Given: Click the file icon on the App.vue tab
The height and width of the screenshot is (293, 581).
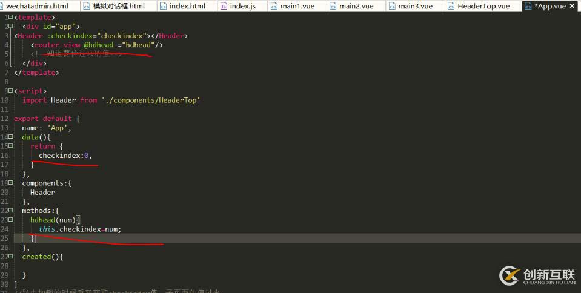Looking at the screenshot, I should coord(528,6).
